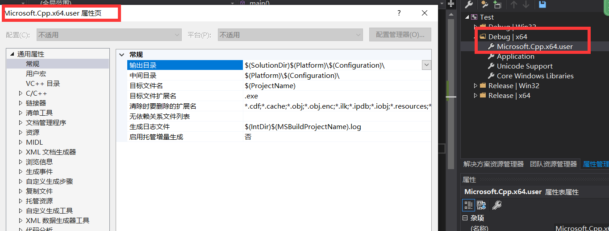Click the help question mark in dialog title

(399, 13)
